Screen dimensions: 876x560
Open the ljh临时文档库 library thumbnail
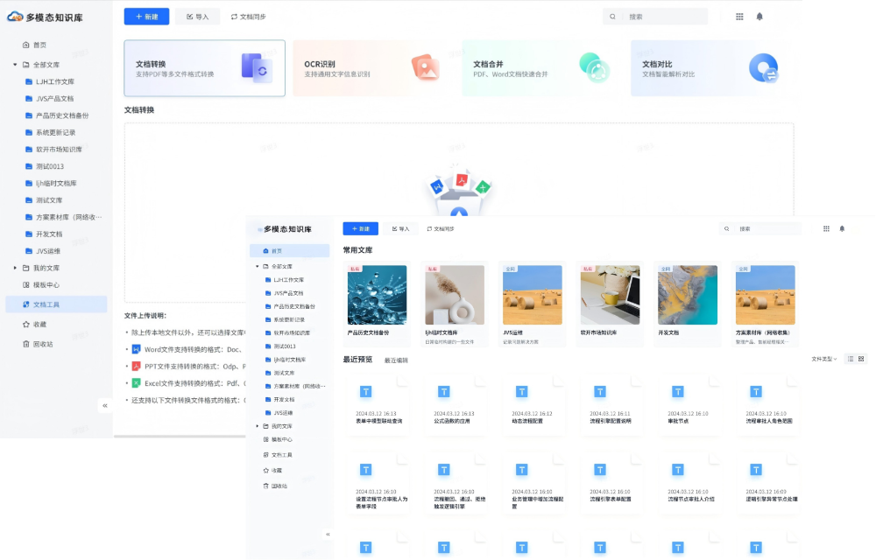coord(455,295)
